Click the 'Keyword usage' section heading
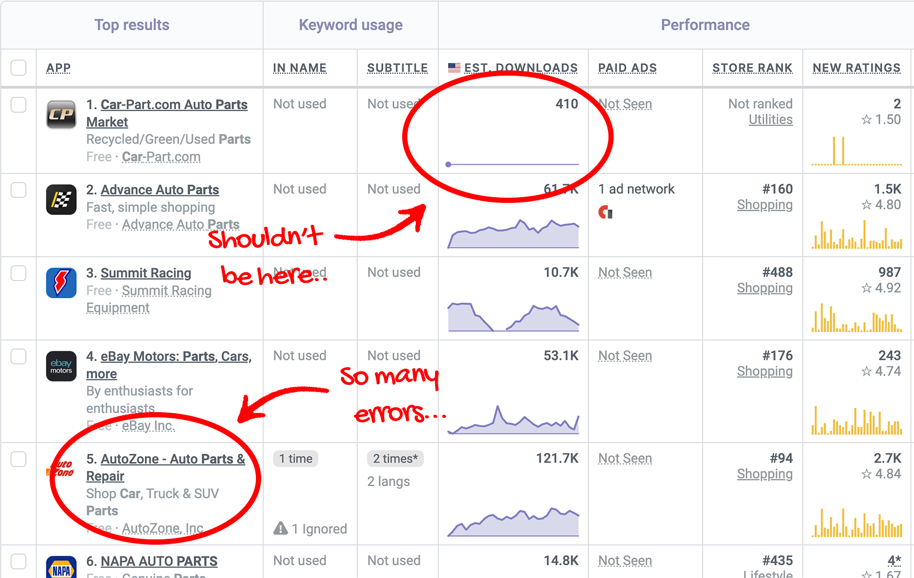 (350, 25)
